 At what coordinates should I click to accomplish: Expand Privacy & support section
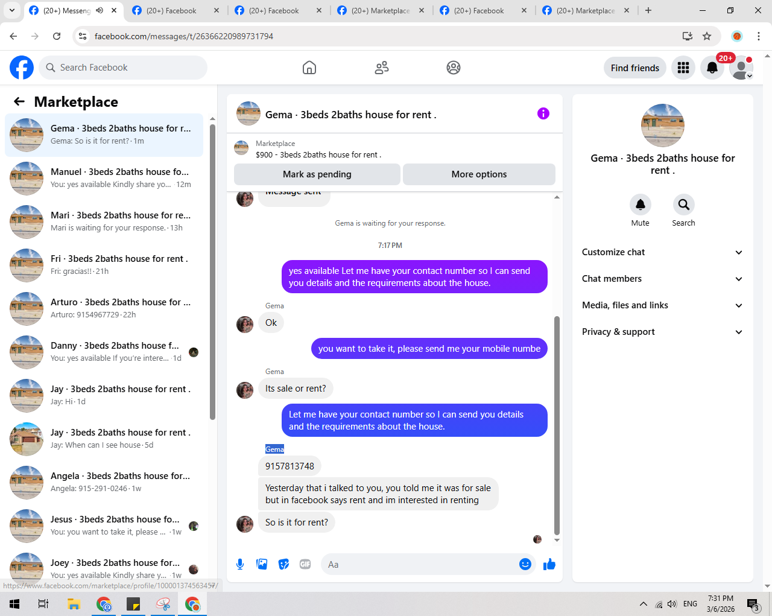[x=662, y=332]
